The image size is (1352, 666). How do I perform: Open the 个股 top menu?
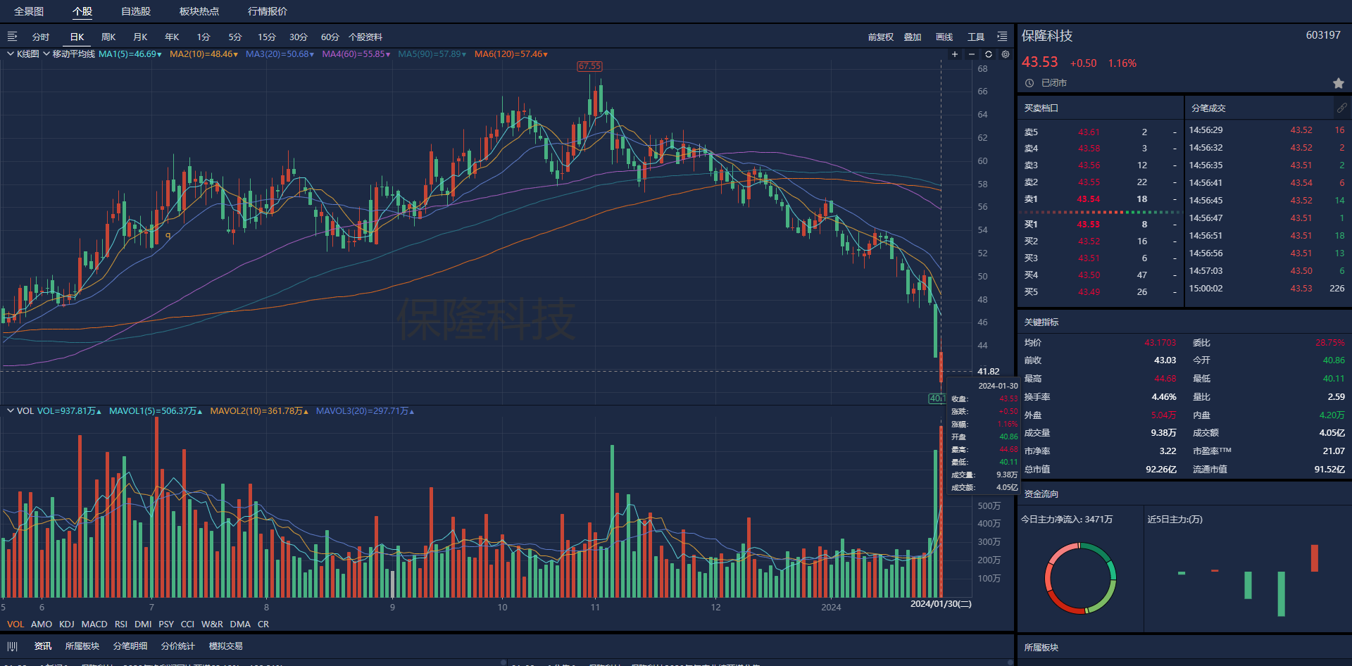pos(82,11)
